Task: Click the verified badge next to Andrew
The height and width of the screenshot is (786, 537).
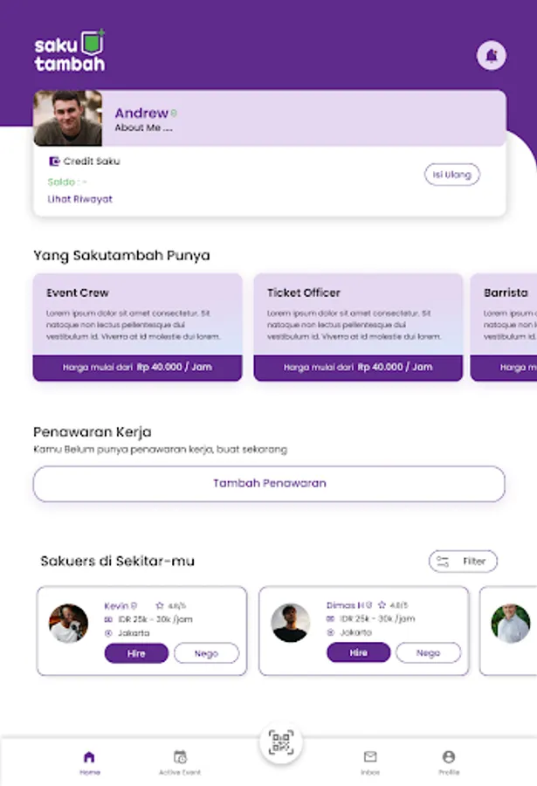Action: (x=174, y=114)
